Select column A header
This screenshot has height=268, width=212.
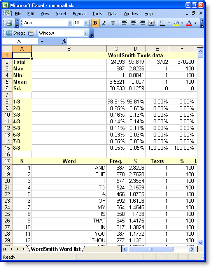pyautogui.click(x=22, y=49)
